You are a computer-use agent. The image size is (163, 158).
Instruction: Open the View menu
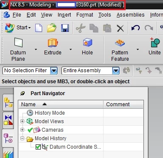[47, 15]
